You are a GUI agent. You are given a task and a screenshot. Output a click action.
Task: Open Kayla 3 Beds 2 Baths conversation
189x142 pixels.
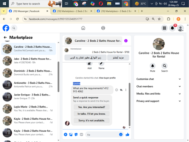[29, 133]
